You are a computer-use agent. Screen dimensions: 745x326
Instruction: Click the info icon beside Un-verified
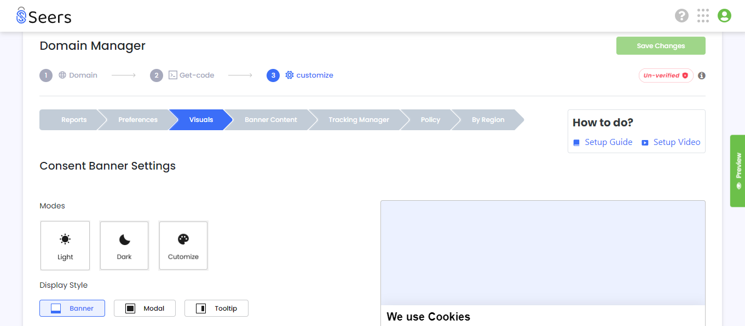[702, 75]
